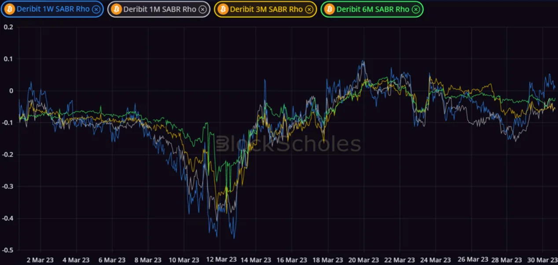Click the 0.2 y-axis label
Screen dimensions: 558x265
8,27
